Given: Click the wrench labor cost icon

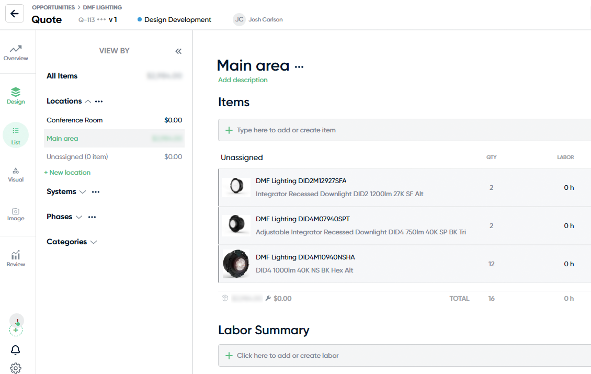Looking at the screenshot, I should coord(268,298).
